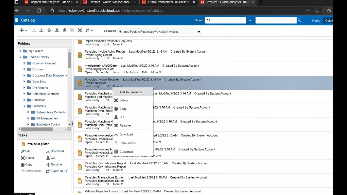Open the Search scope dropdown arrow

point(250,20)
